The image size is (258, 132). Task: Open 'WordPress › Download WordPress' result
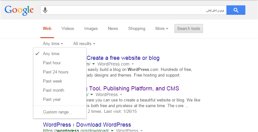tap(87, 125)
